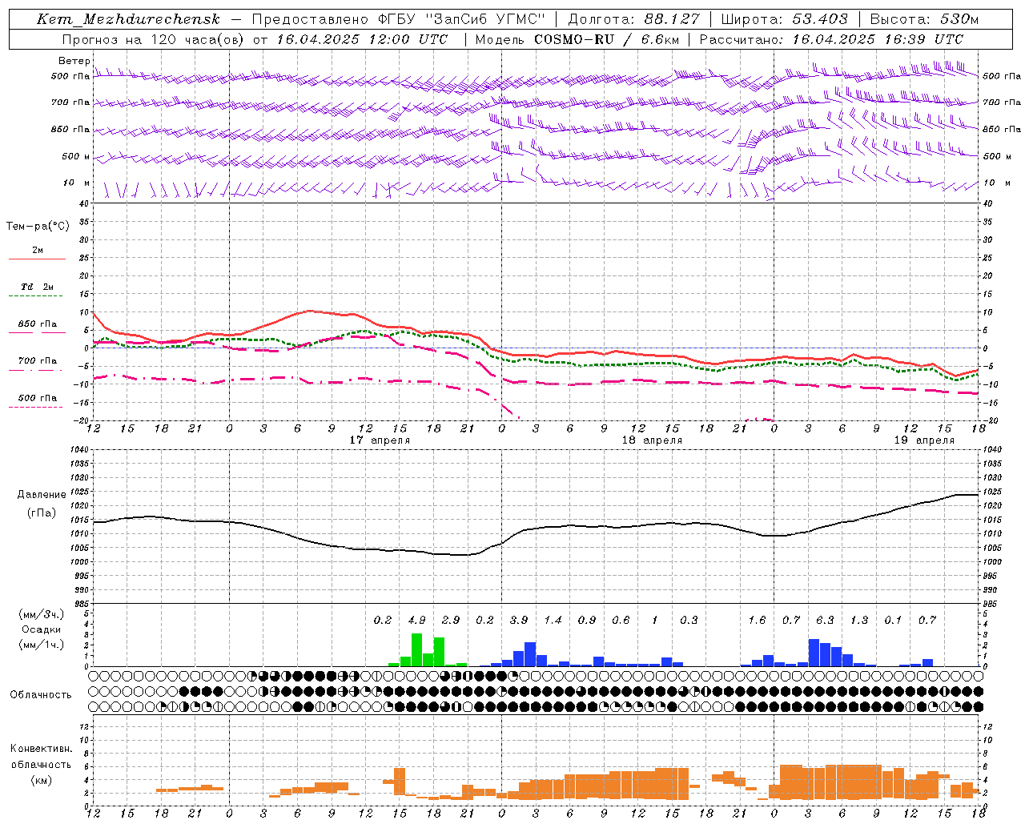Click the 'Ветер' wind panel label
Image resolution: width=1025 pixels, height=820 pixels.
click(74, 61)
